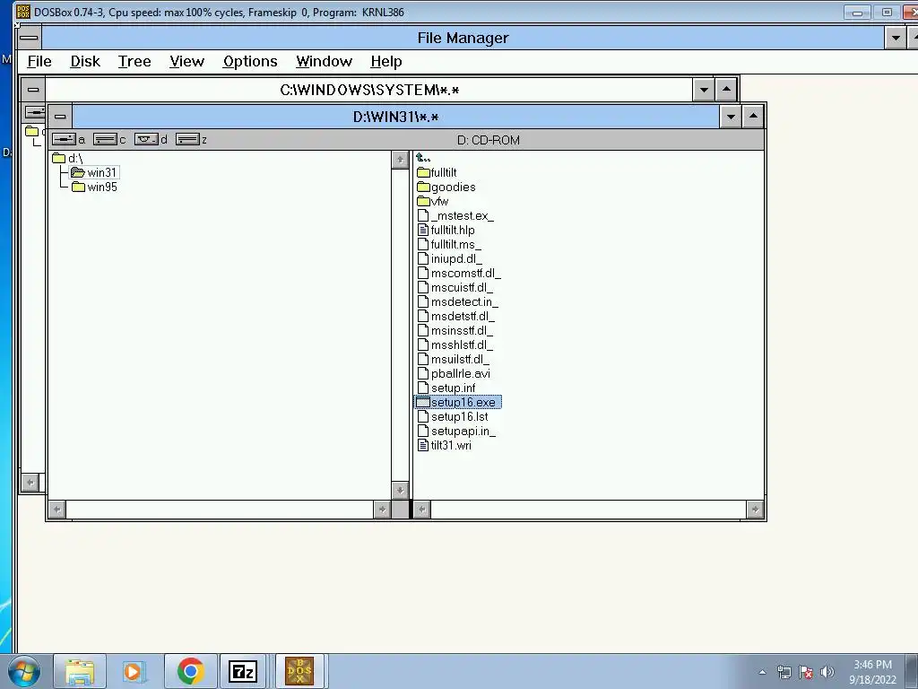Select file fulltilt.ms_

(449, 244)
